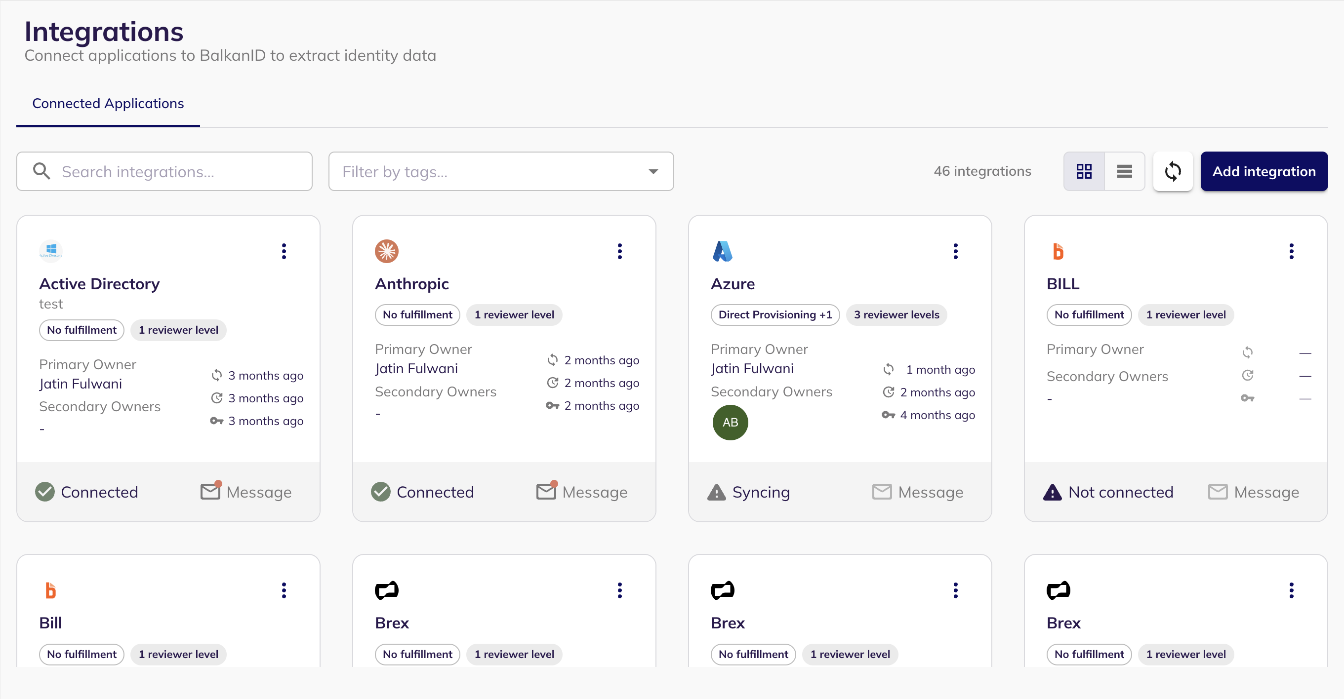The height and width of the screenshot is (699, 1344).
Task: Click Connected check icon on Active Directory
Action: pos(45,492)
